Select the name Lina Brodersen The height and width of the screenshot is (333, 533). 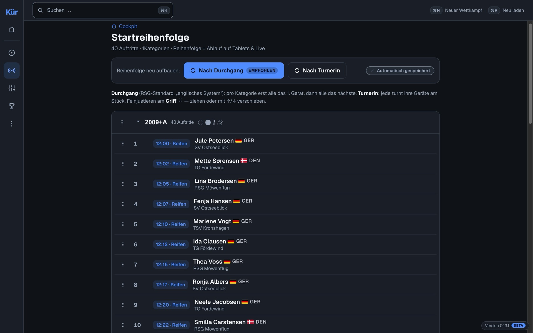(215, 181)
